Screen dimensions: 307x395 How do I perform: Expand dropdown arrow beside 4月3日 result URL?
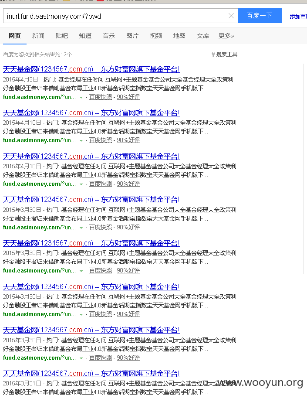coord(81,98)
